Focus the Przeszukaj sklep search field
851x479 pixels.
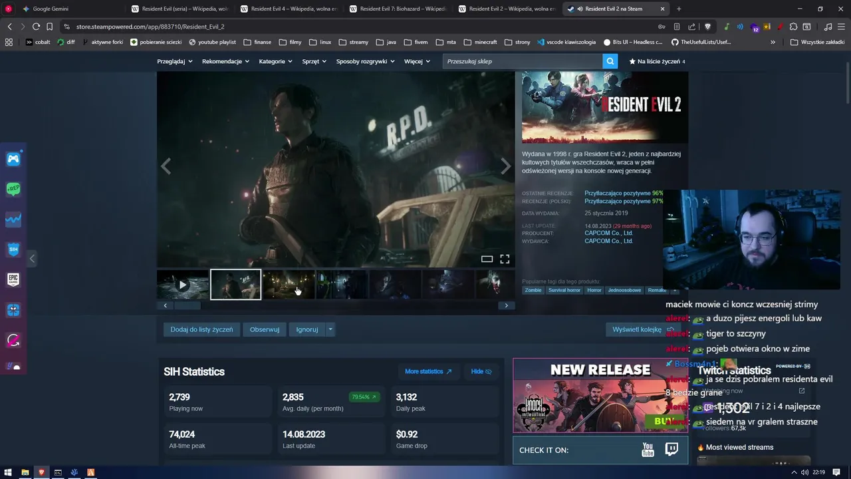pos(523,61)
